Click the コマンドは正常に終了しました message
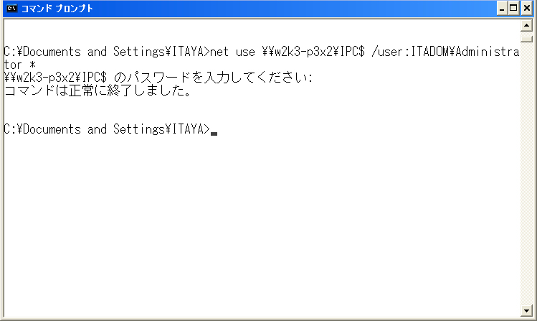 click(98, 90)
